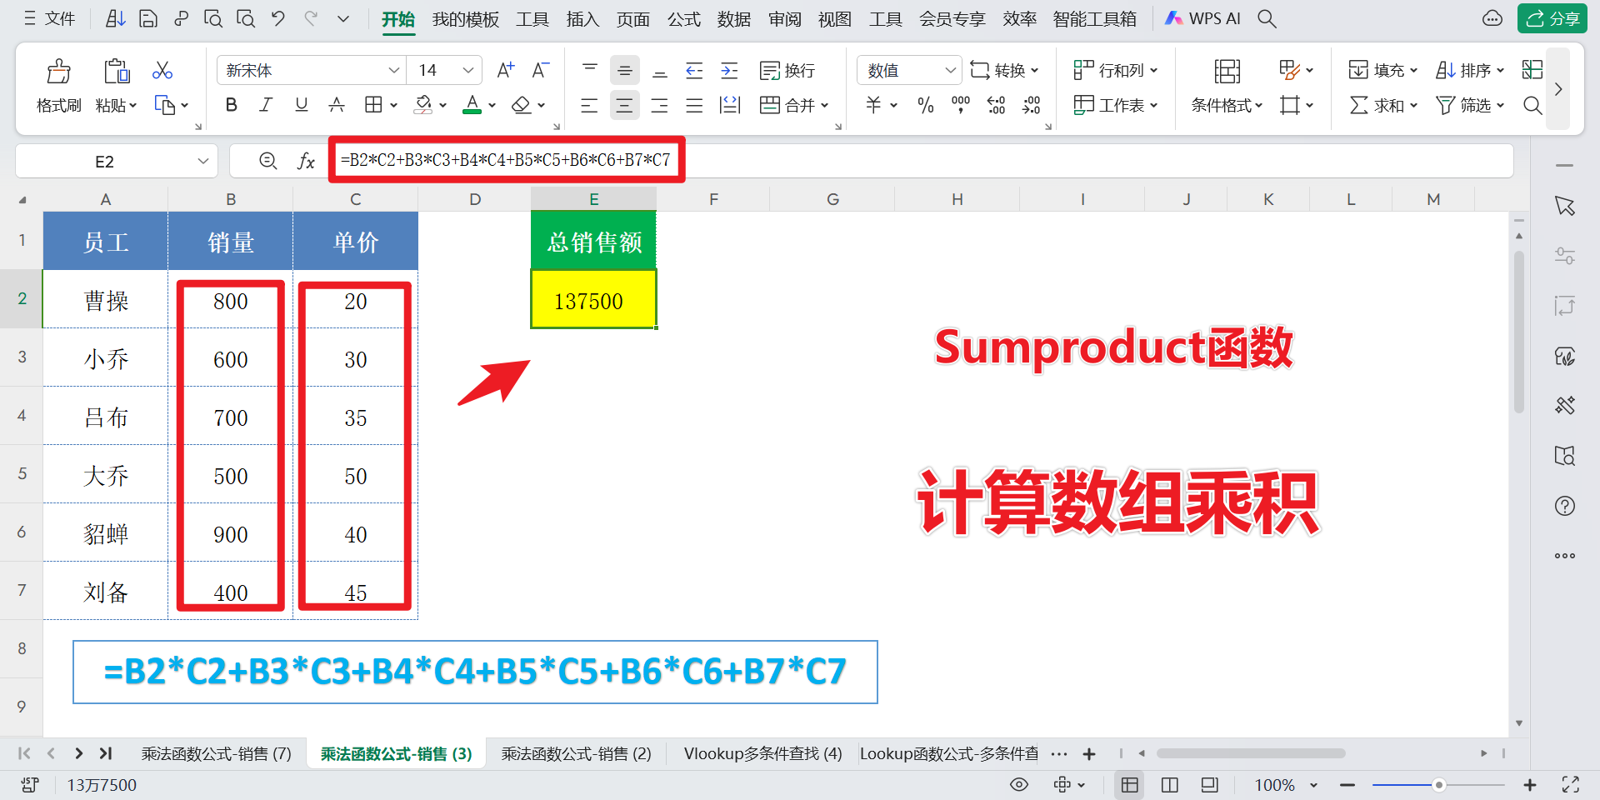Image resolution: width=1600 pixels, height=800 pixels.
Task: Click the percent style icon
Action: point(925,105)
